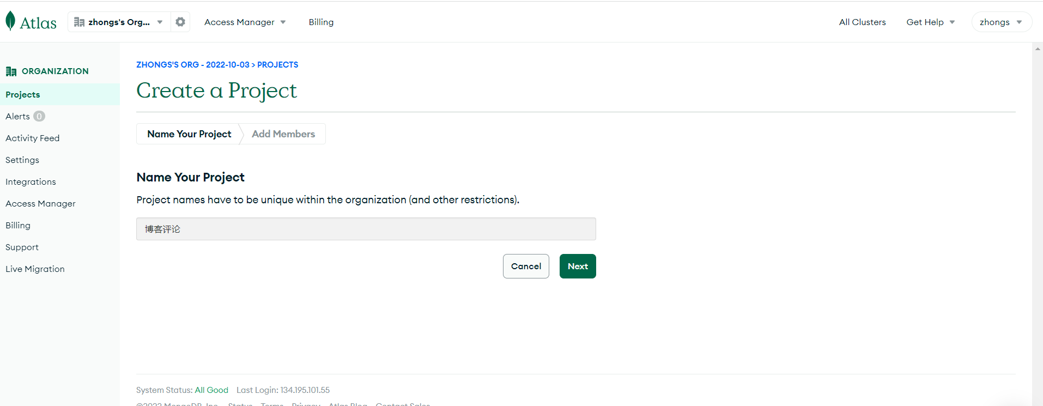Navigate to Live Migration in sidebar
Image resolution: width=1043 pixels, height=406 pixels.
click(x=35, y=269)
